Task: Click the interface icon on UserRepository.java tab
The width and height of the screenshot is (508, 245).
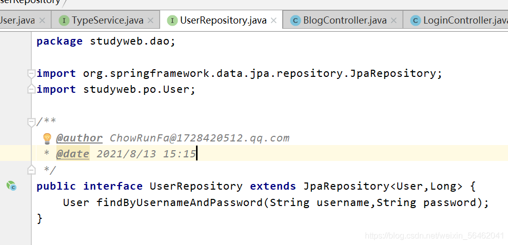Action: pos(172,21)
